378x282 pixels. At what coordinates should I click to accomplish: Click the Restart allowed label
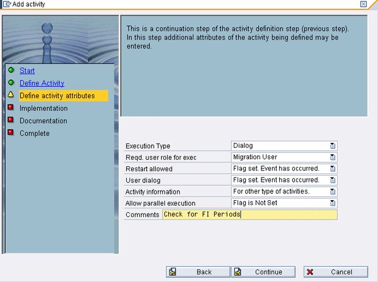tap(149, 169)
